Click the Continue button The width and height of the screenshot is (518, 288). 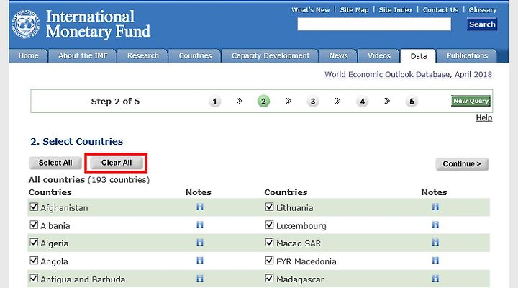pos(462,164)
